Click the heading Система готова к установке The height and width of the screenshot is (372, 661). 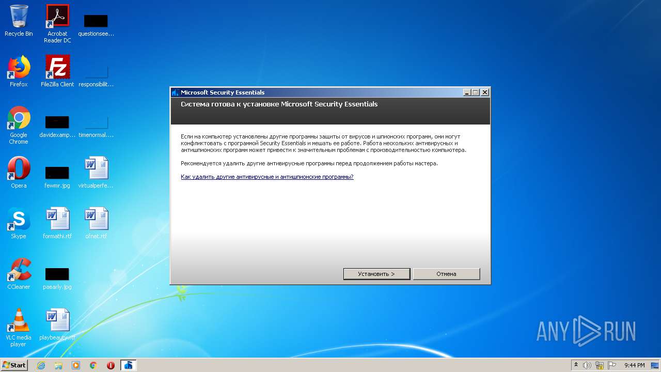point(279,104)
